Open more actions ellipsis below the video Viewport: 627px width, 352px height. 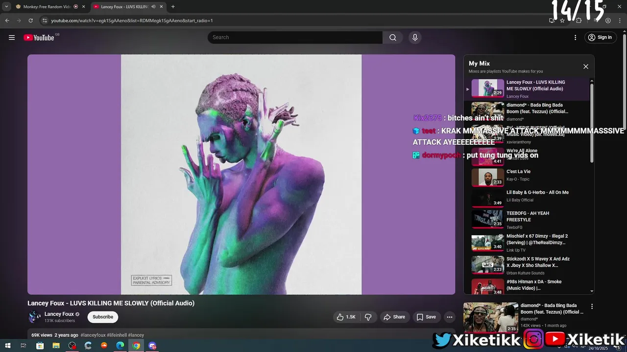coord(450,317)
